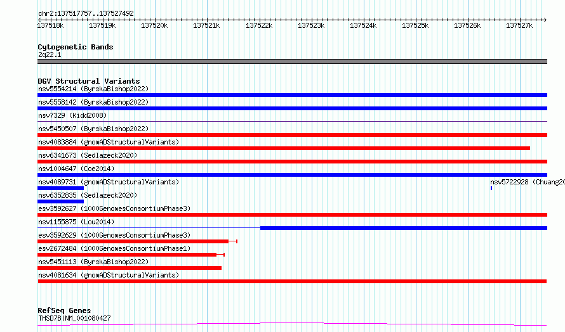Click the red bar for nsv4083884

(x=284, y=148)
